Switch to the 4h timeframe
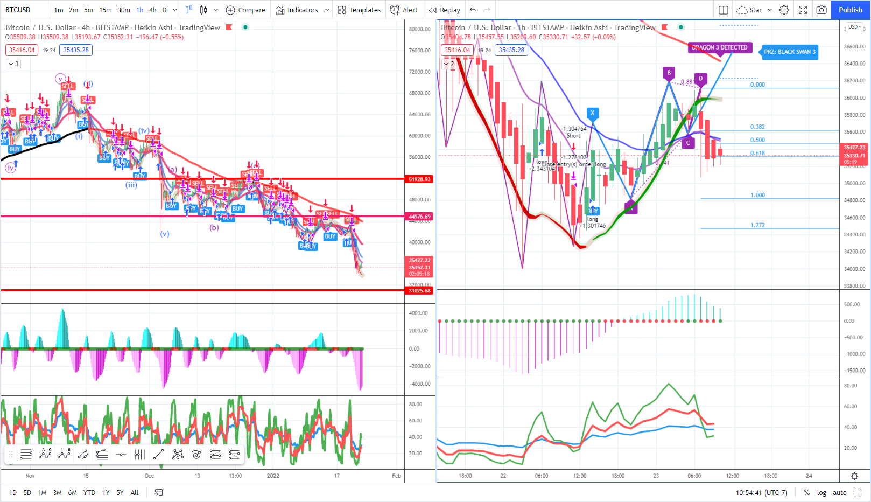 point(153,10)
